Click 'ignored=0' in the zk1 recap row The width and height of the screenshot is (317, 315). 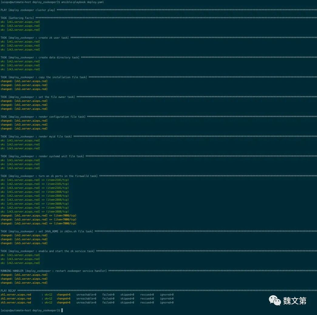(167, 295)
